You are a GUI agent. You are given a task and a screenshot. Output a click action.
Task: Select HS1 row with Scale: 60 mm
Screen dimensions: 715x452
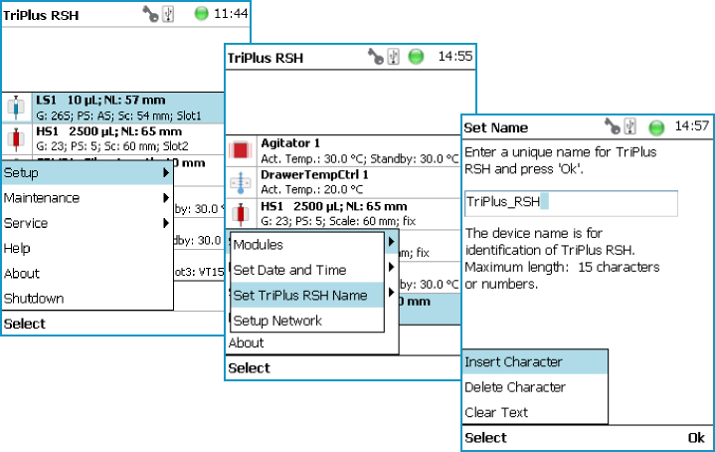coord(343,214)
